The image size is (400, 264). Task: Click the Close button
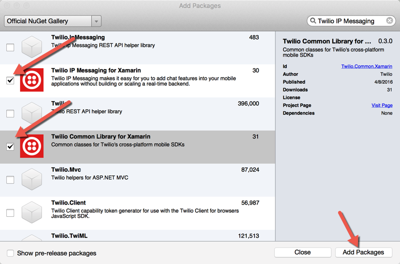pos(302,252)
